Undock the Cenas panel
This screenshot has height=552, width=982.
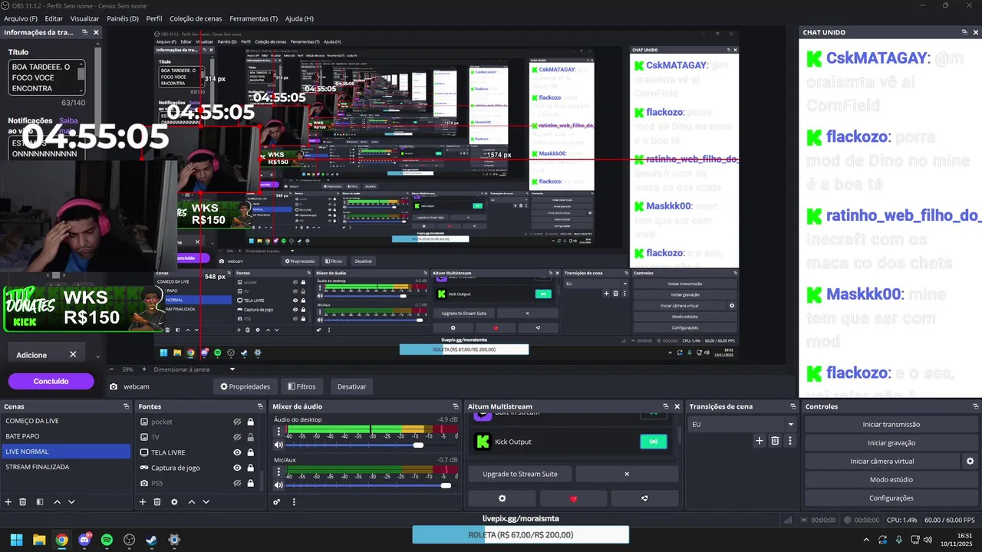[x=126, y=406]
